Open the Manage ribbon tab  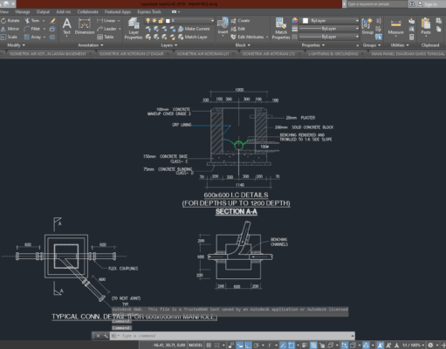tap(23, 12)
